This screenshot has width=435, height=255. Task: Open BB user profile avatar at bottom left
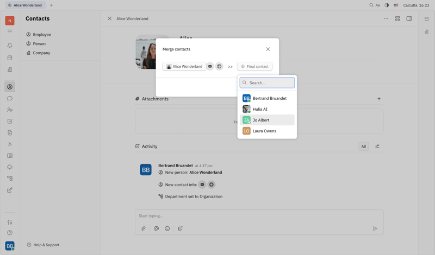pyautogui.click(x=10, y=246)
